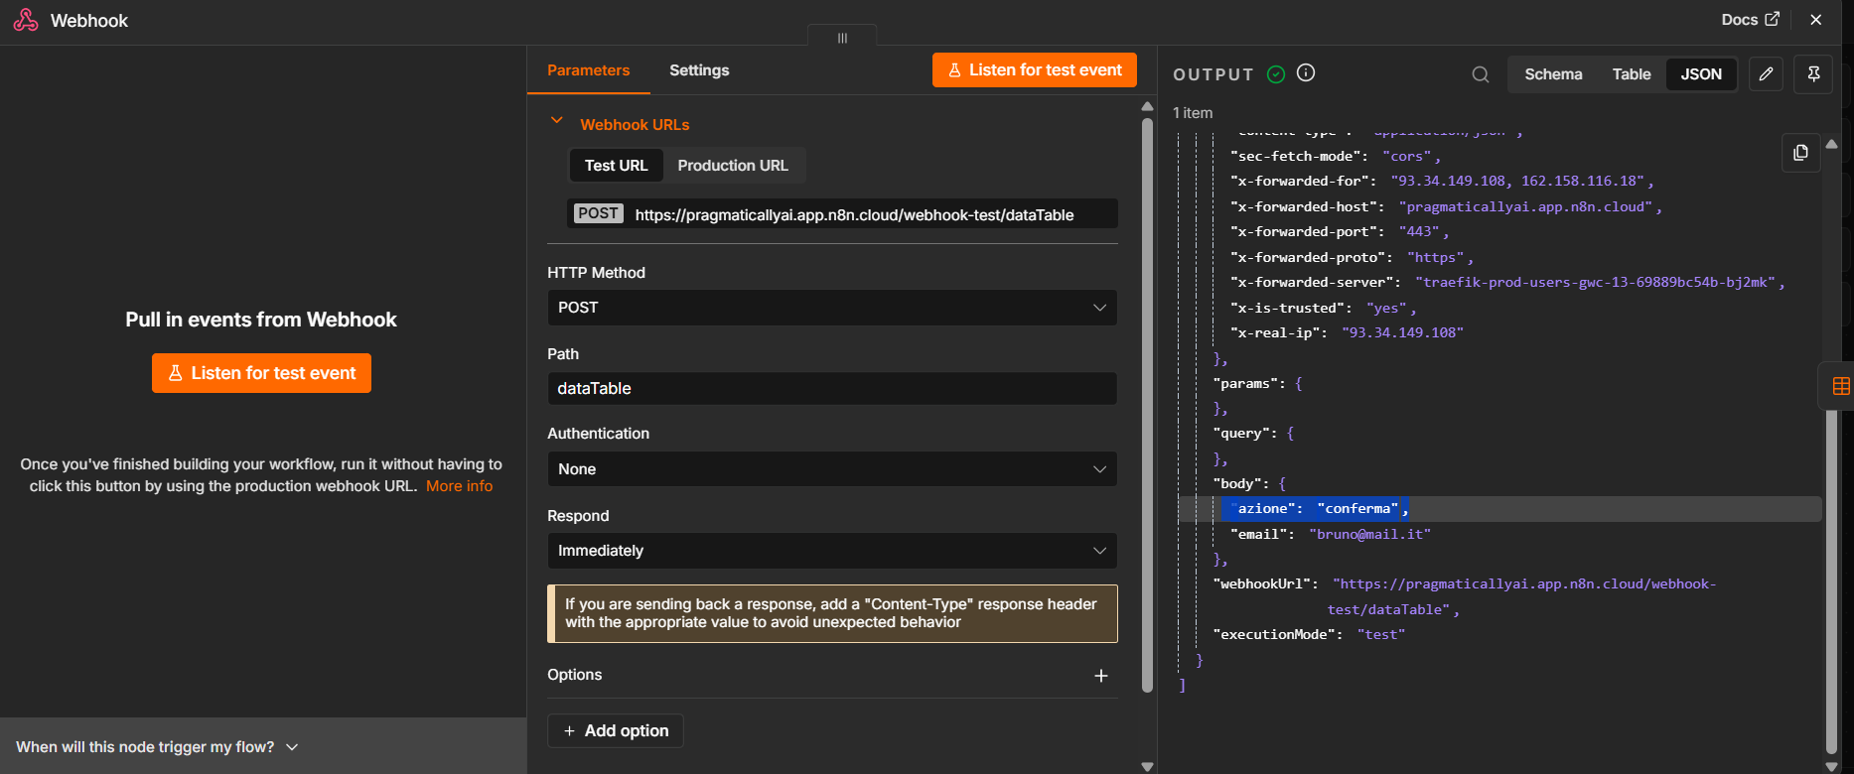Copy the webhook-test/dataTable URL
The image size is (1854, 774).
point(854,214)
